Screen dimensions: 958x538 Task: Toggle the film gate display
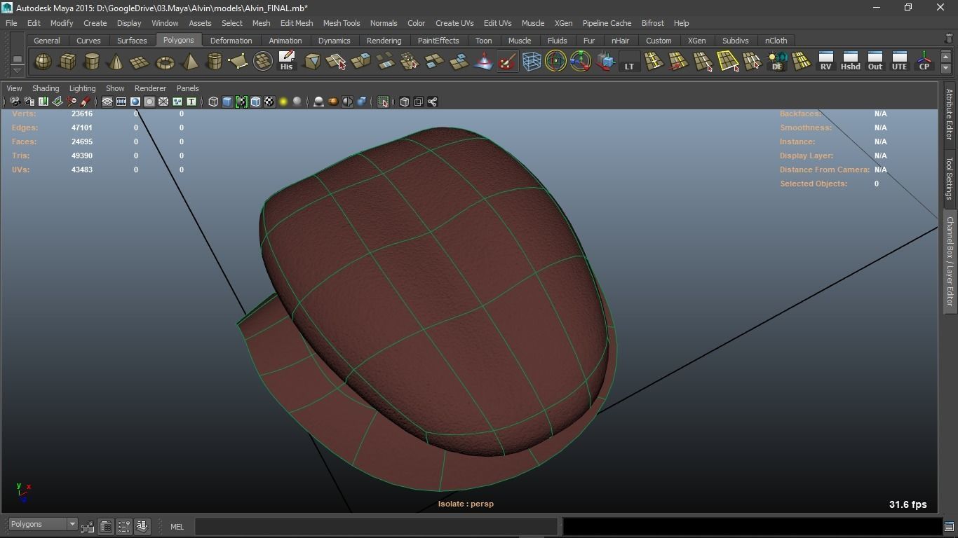click(121, 102)
